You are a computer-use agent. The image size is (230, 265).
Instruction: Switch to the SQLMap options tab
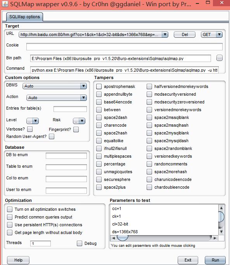pos(24,17)
